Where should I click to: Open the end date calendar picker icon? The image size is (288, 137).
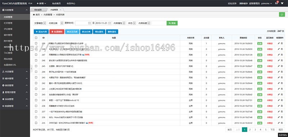coord(109,23)
